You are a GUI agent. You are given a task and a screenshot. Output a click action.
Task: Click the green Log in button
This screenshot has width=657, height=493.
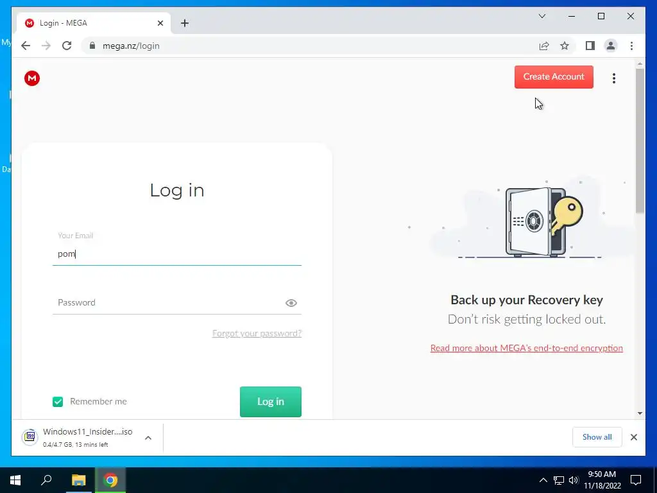(x=271, y=402)
